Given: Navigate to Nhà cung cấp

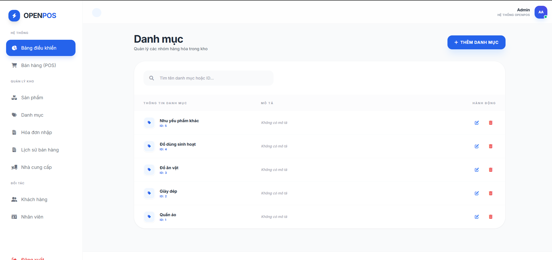Looking at the screenshot, I should (x=36, y=167).
